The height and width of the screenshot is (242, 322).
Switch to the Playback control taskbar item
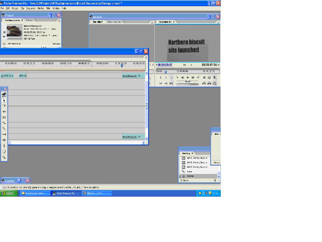(97, 193)
